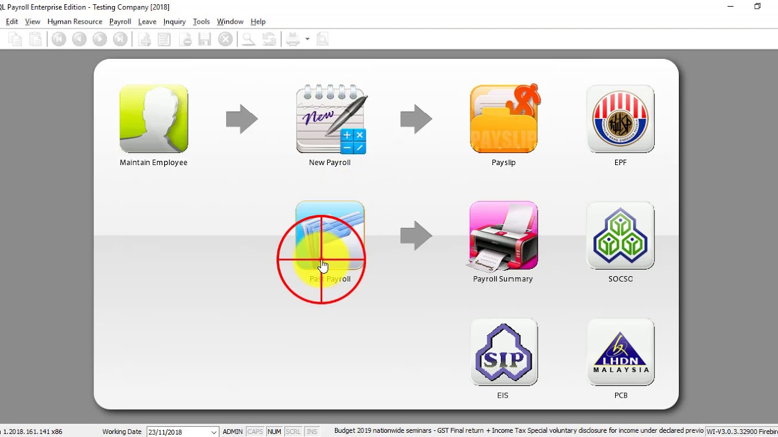Open the Help menu
Image resolution: width=778 pixels, height=437 pixels.
pos(258,21)
